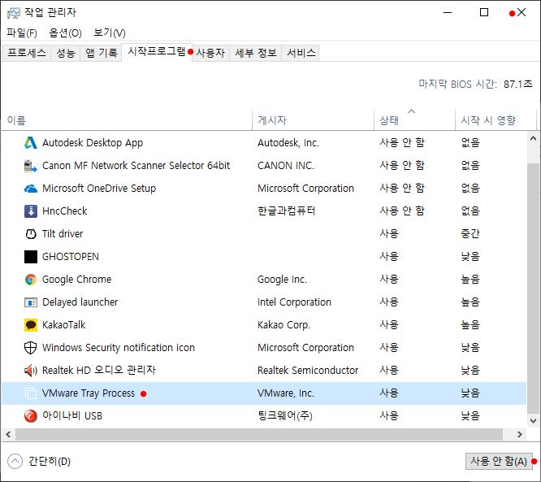Screen dimensions: 541x482
Task: Select the Autodesk Desktop App row name
Action: pyautogui.click(x=93, y=142)
